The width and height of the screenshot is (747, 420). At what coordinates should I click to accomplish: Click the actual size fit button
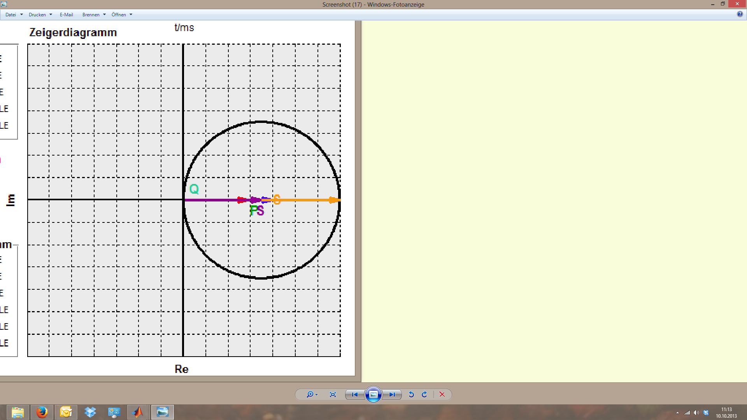(333, 394)
